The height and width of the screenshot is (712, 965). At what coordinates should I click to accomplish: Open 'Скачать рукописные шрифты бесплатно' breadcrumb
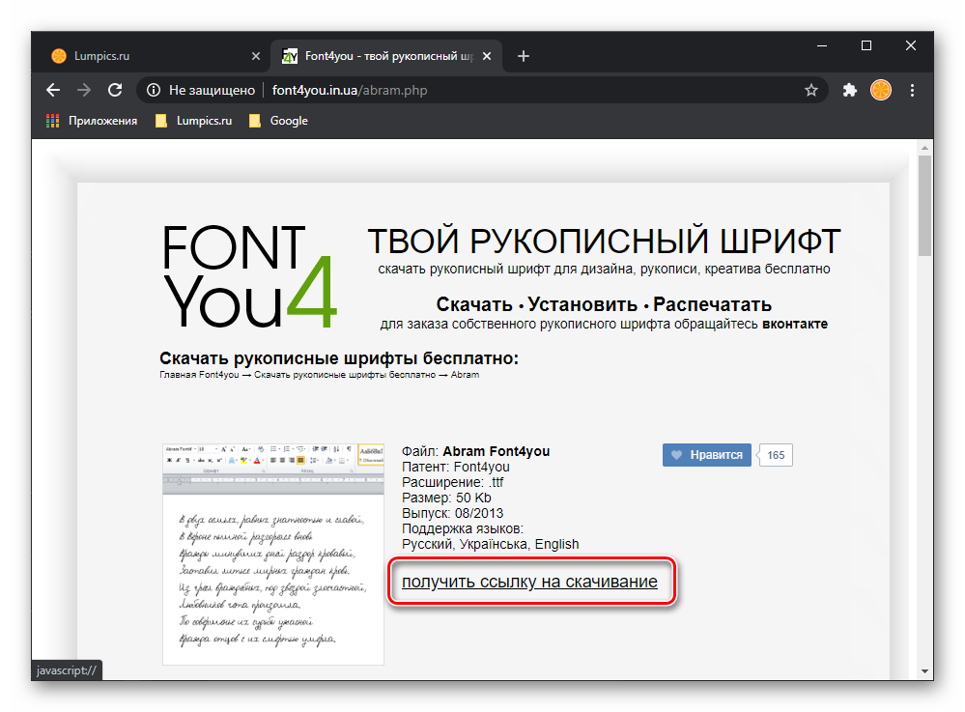345,375
